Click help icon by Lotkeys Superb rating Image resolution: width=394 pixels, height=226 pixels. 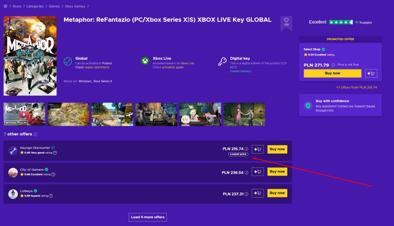point(51,196)
